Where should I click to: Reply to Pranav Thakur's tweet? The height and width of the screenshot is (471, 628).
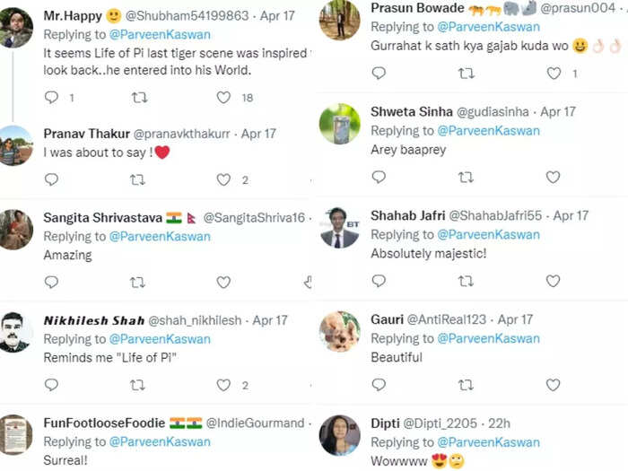click(51, 179)
